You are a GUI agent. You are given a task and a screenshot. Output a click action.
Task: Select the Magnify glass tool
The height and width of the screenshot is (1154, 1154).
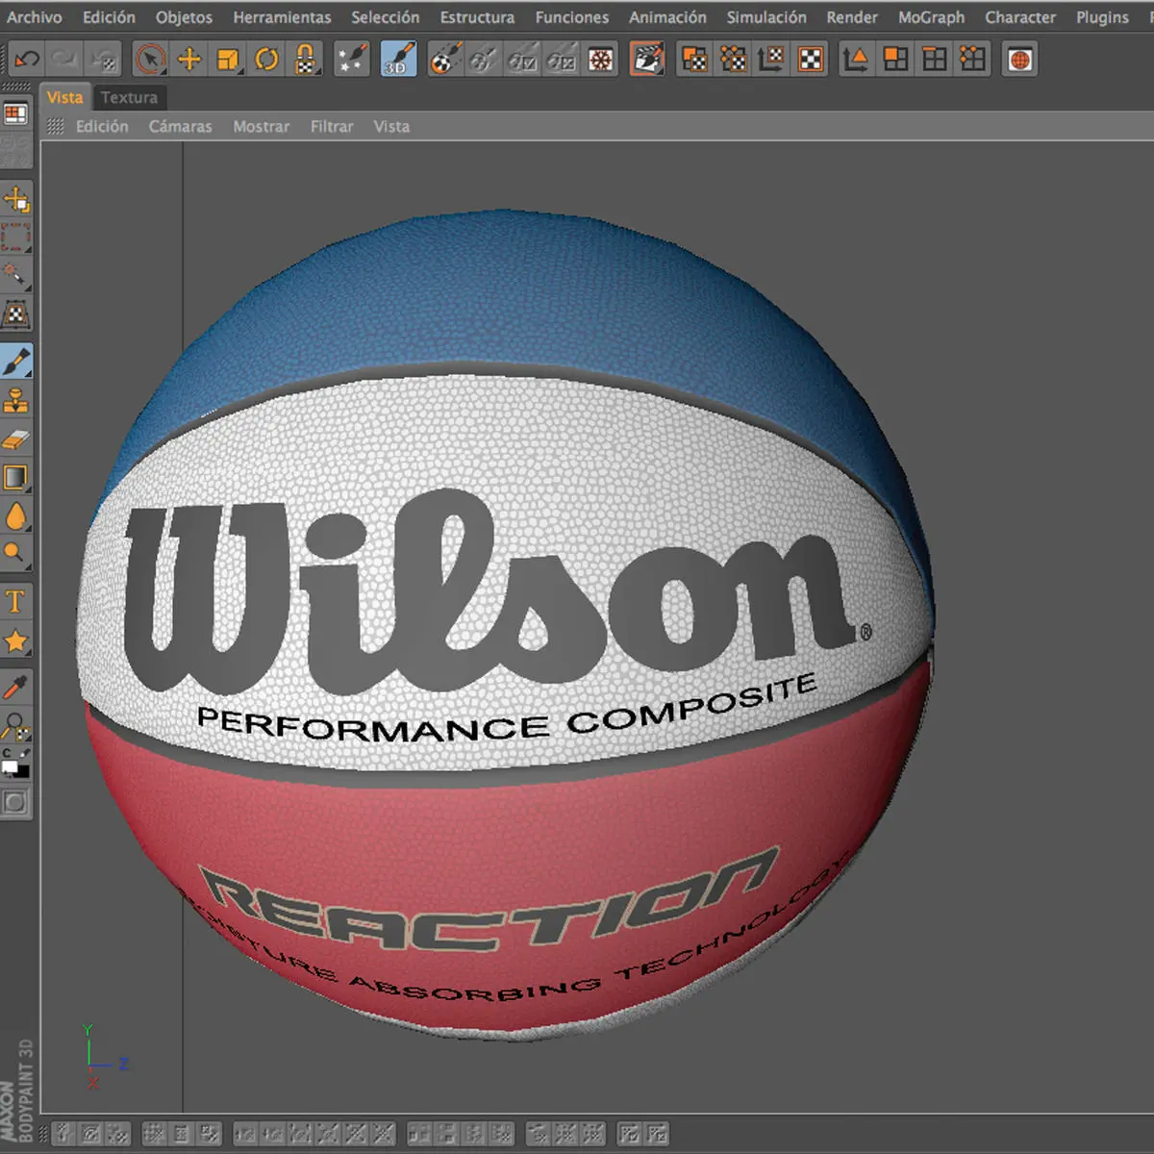[16, 553]
